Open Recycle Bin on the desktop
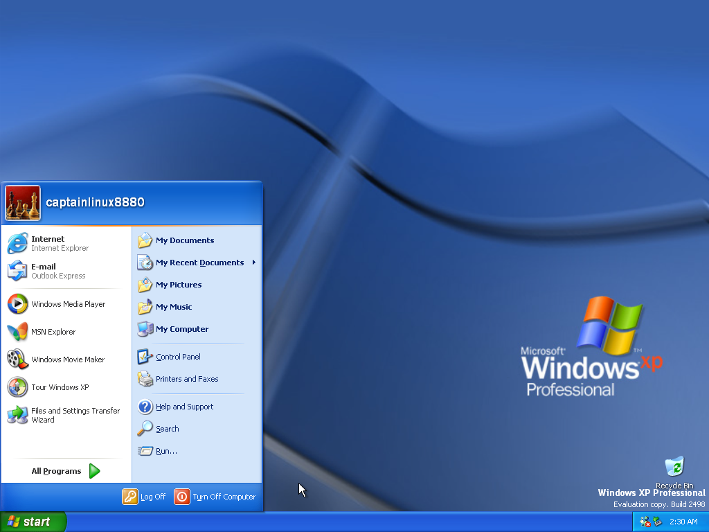Image resolution: width=709 pixels, height=532 pixels. [x=674, y=468]
